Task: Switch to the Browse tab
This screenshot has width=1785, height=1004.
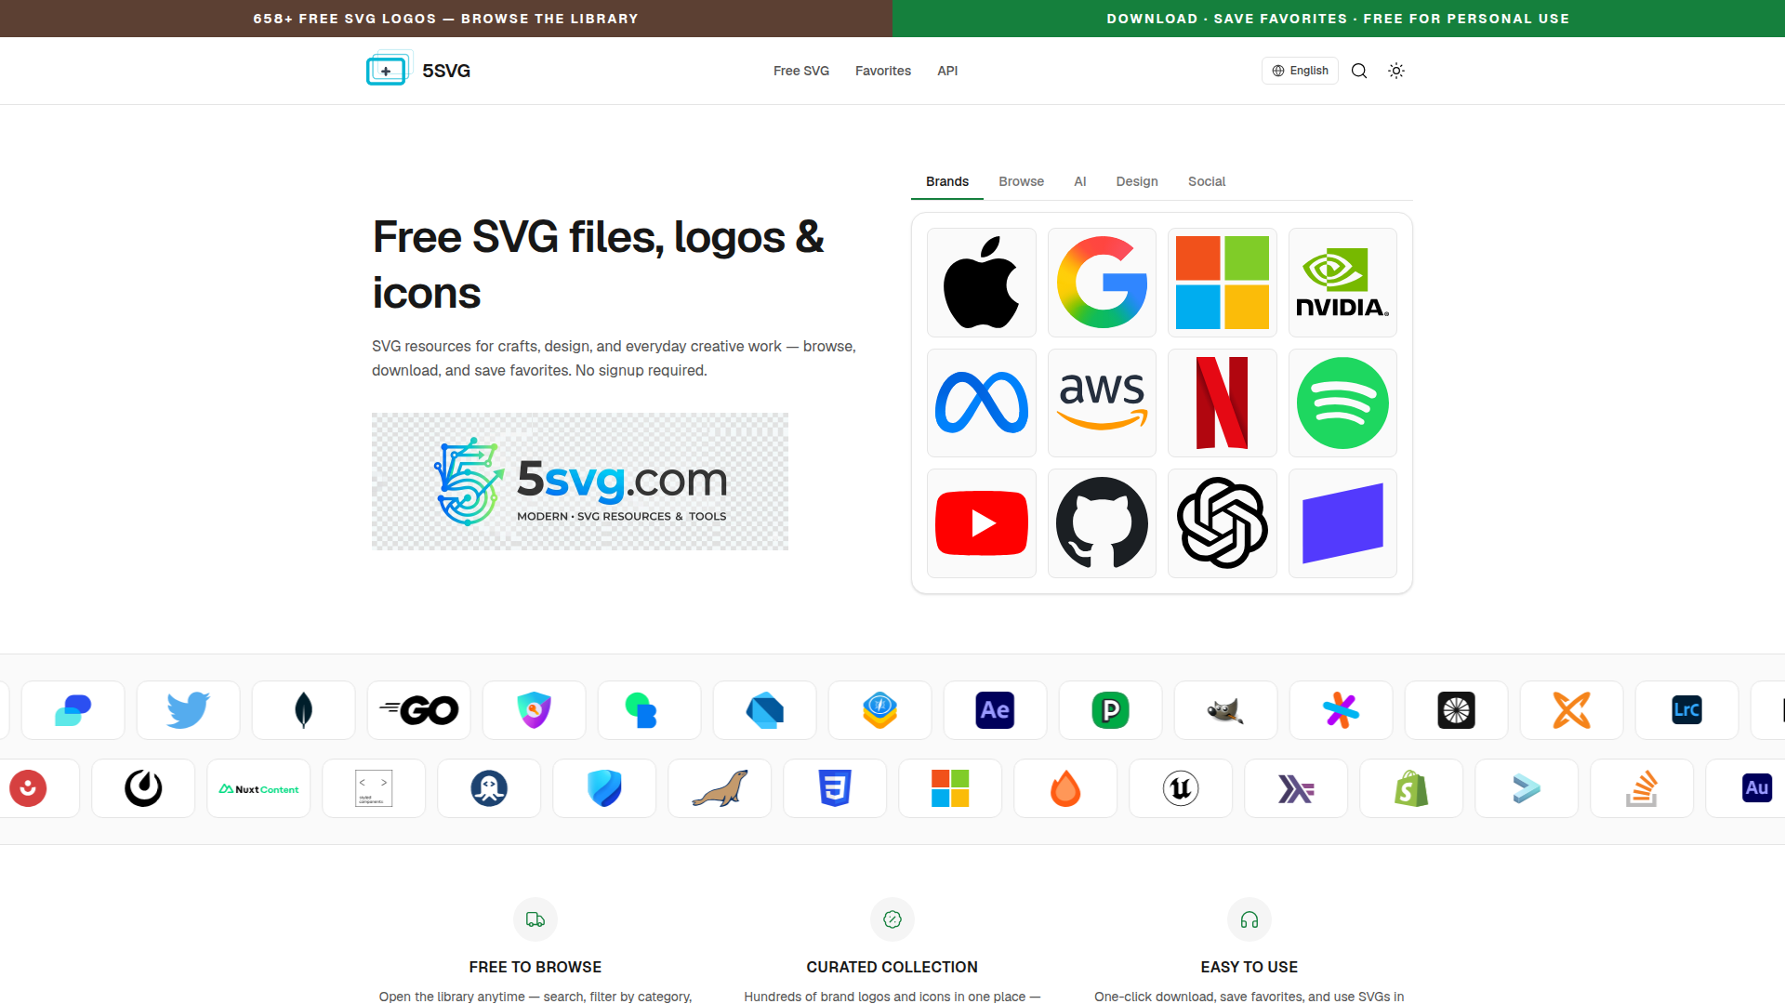Action: [x=1021, y=181]
